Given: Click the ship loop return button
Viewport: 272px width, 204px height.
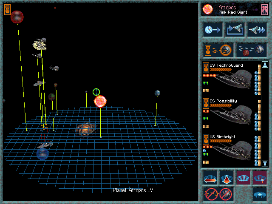Looking at the screenshot, I should 235,30.
